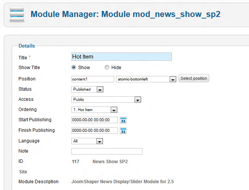This screenshot has height=190, width=249.
Task: Click the Module Manager header icon
Action: click(x=16, y=14)
